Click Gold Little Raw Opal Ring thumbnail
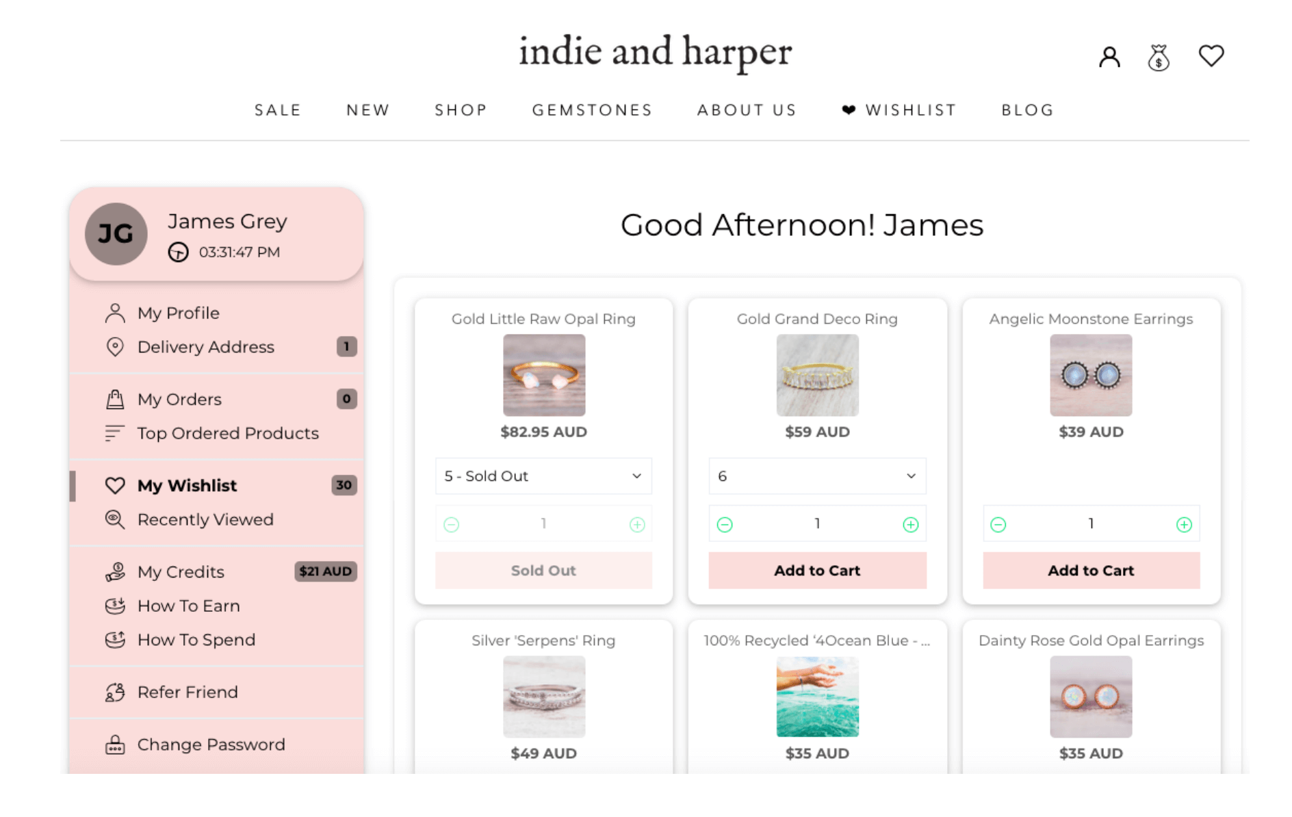1292x817 pixels. point(543,375)
